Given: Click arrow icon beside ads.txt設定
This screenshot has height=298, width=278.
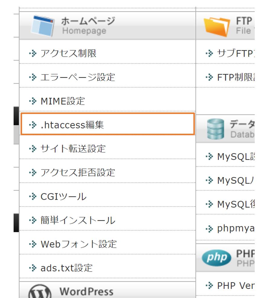Looking at the screenshot, I should point(32,268).
